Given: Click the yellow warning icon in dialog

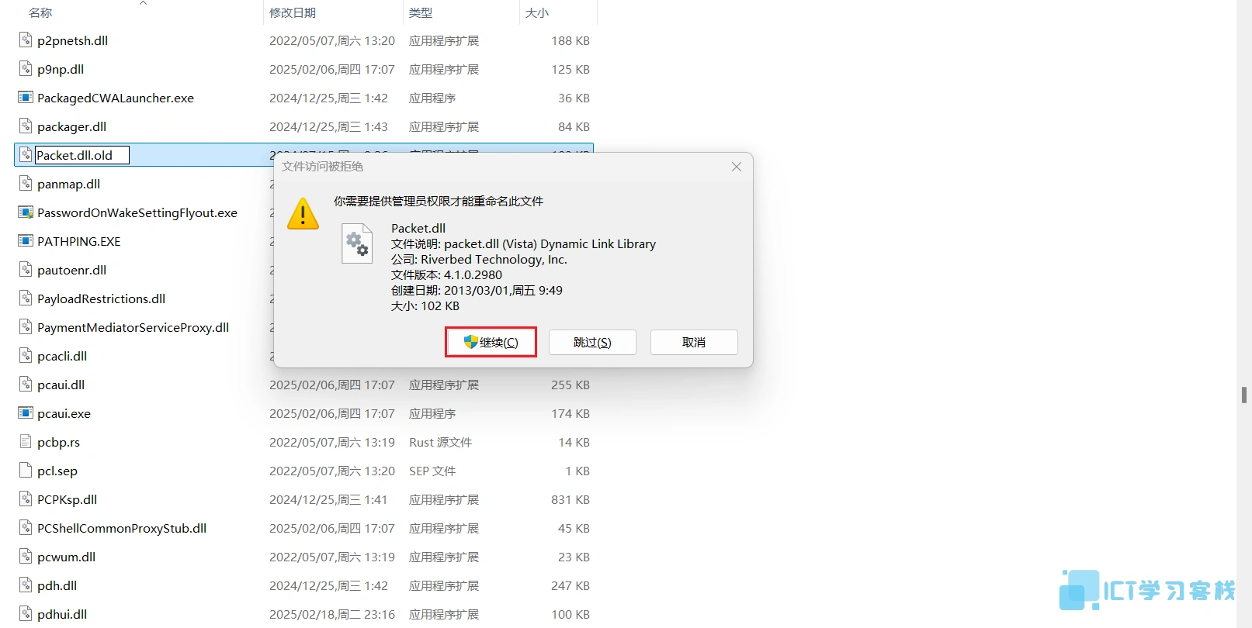Looking at the screenshot, I should [303, 213].
